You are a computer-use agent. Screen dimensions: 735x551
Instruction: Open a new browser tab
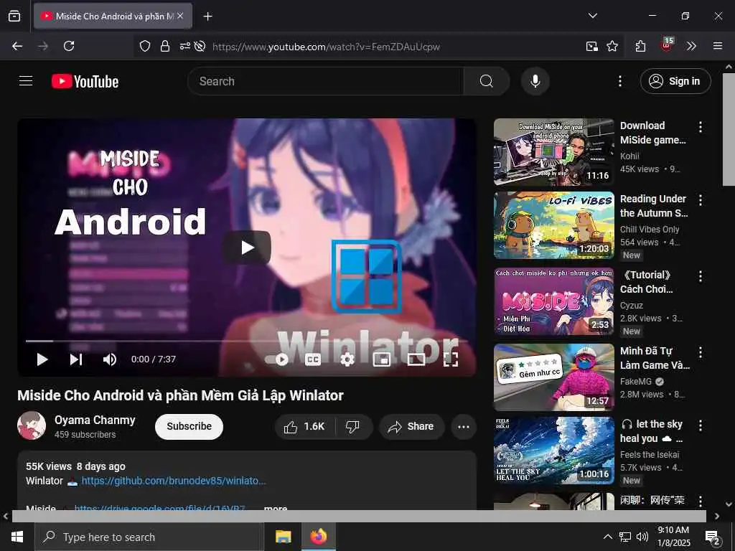click(x=207, y=17)
